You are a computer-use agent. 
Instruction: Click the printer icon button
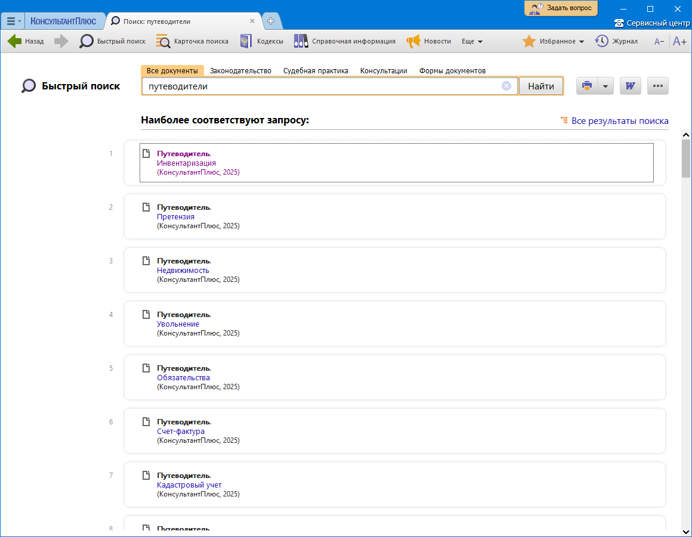[586, 86]
